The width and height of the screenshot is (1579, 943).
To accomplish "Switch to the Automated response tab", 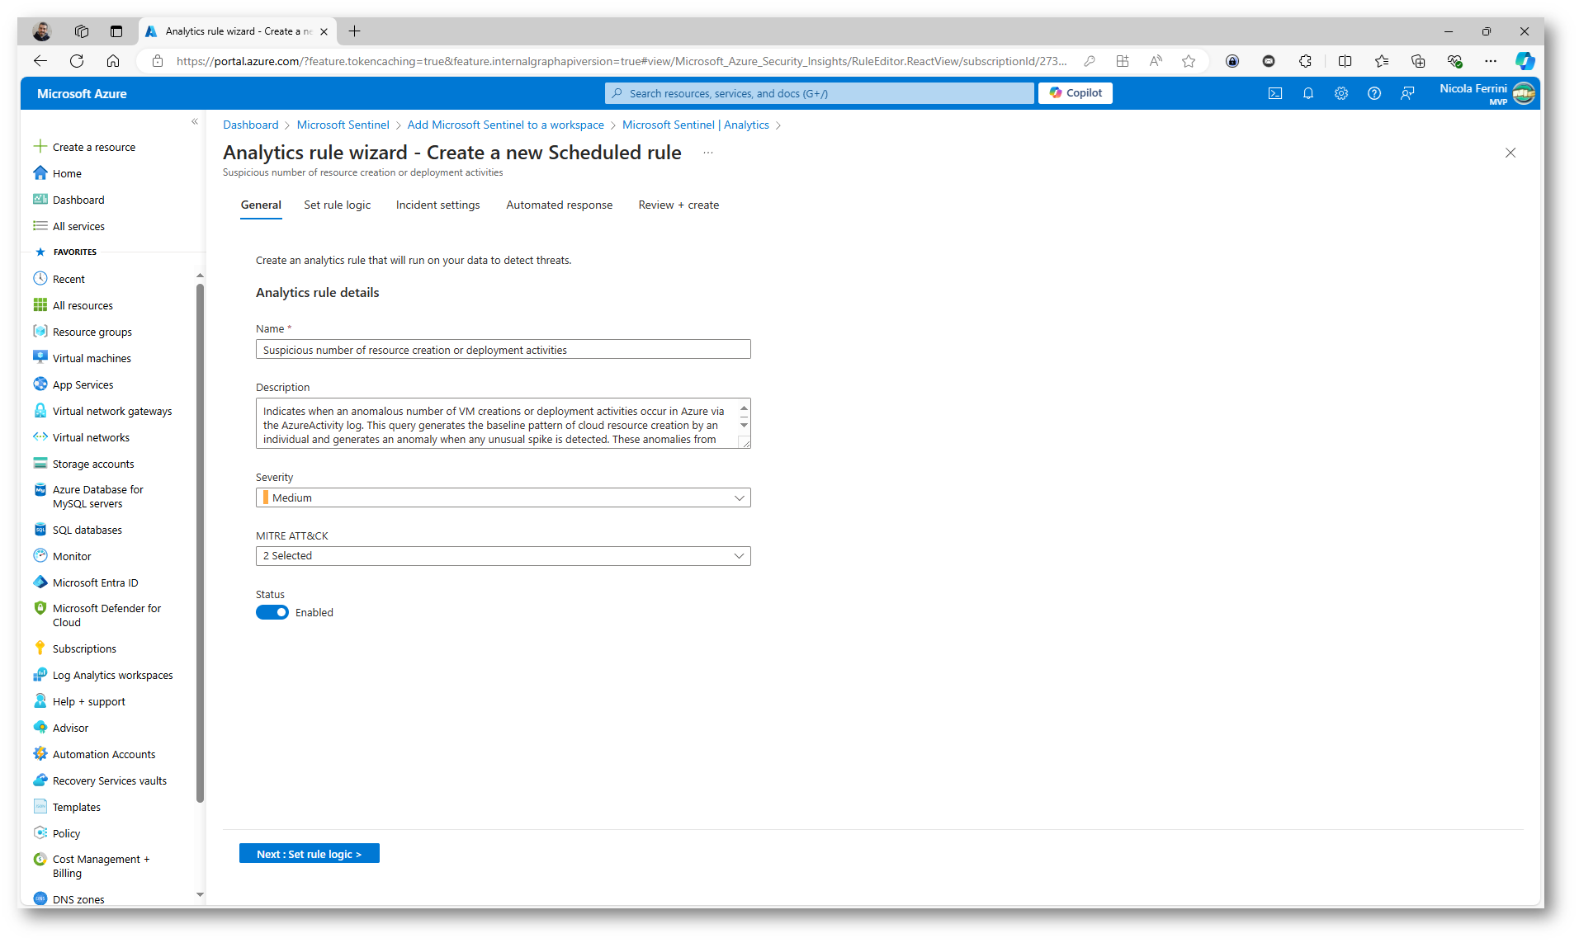I will point(560,205).
